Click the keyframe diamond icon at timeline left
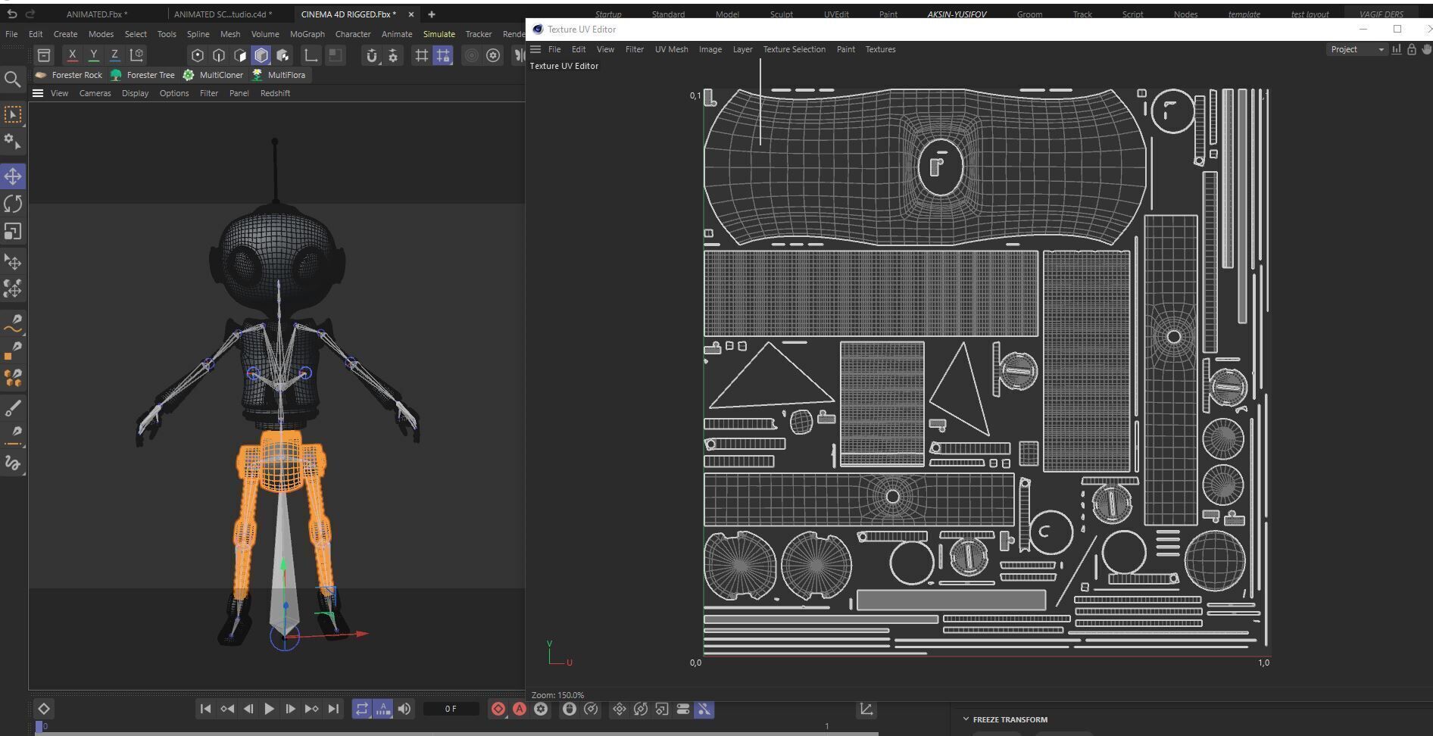The image size is (1433, 736). (44, 709)
